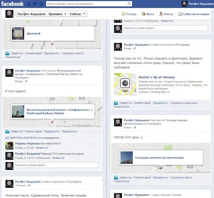
Task: Click the Русфет Кадыров timeline name button
Action: point(32,14)
